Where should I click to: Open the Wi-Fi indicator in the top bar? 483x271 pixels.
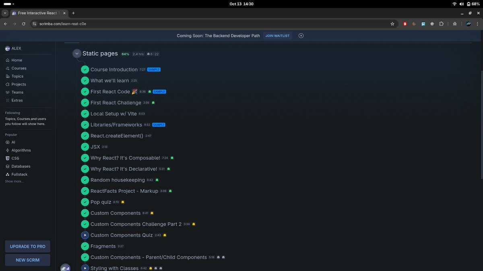(455, 4)
